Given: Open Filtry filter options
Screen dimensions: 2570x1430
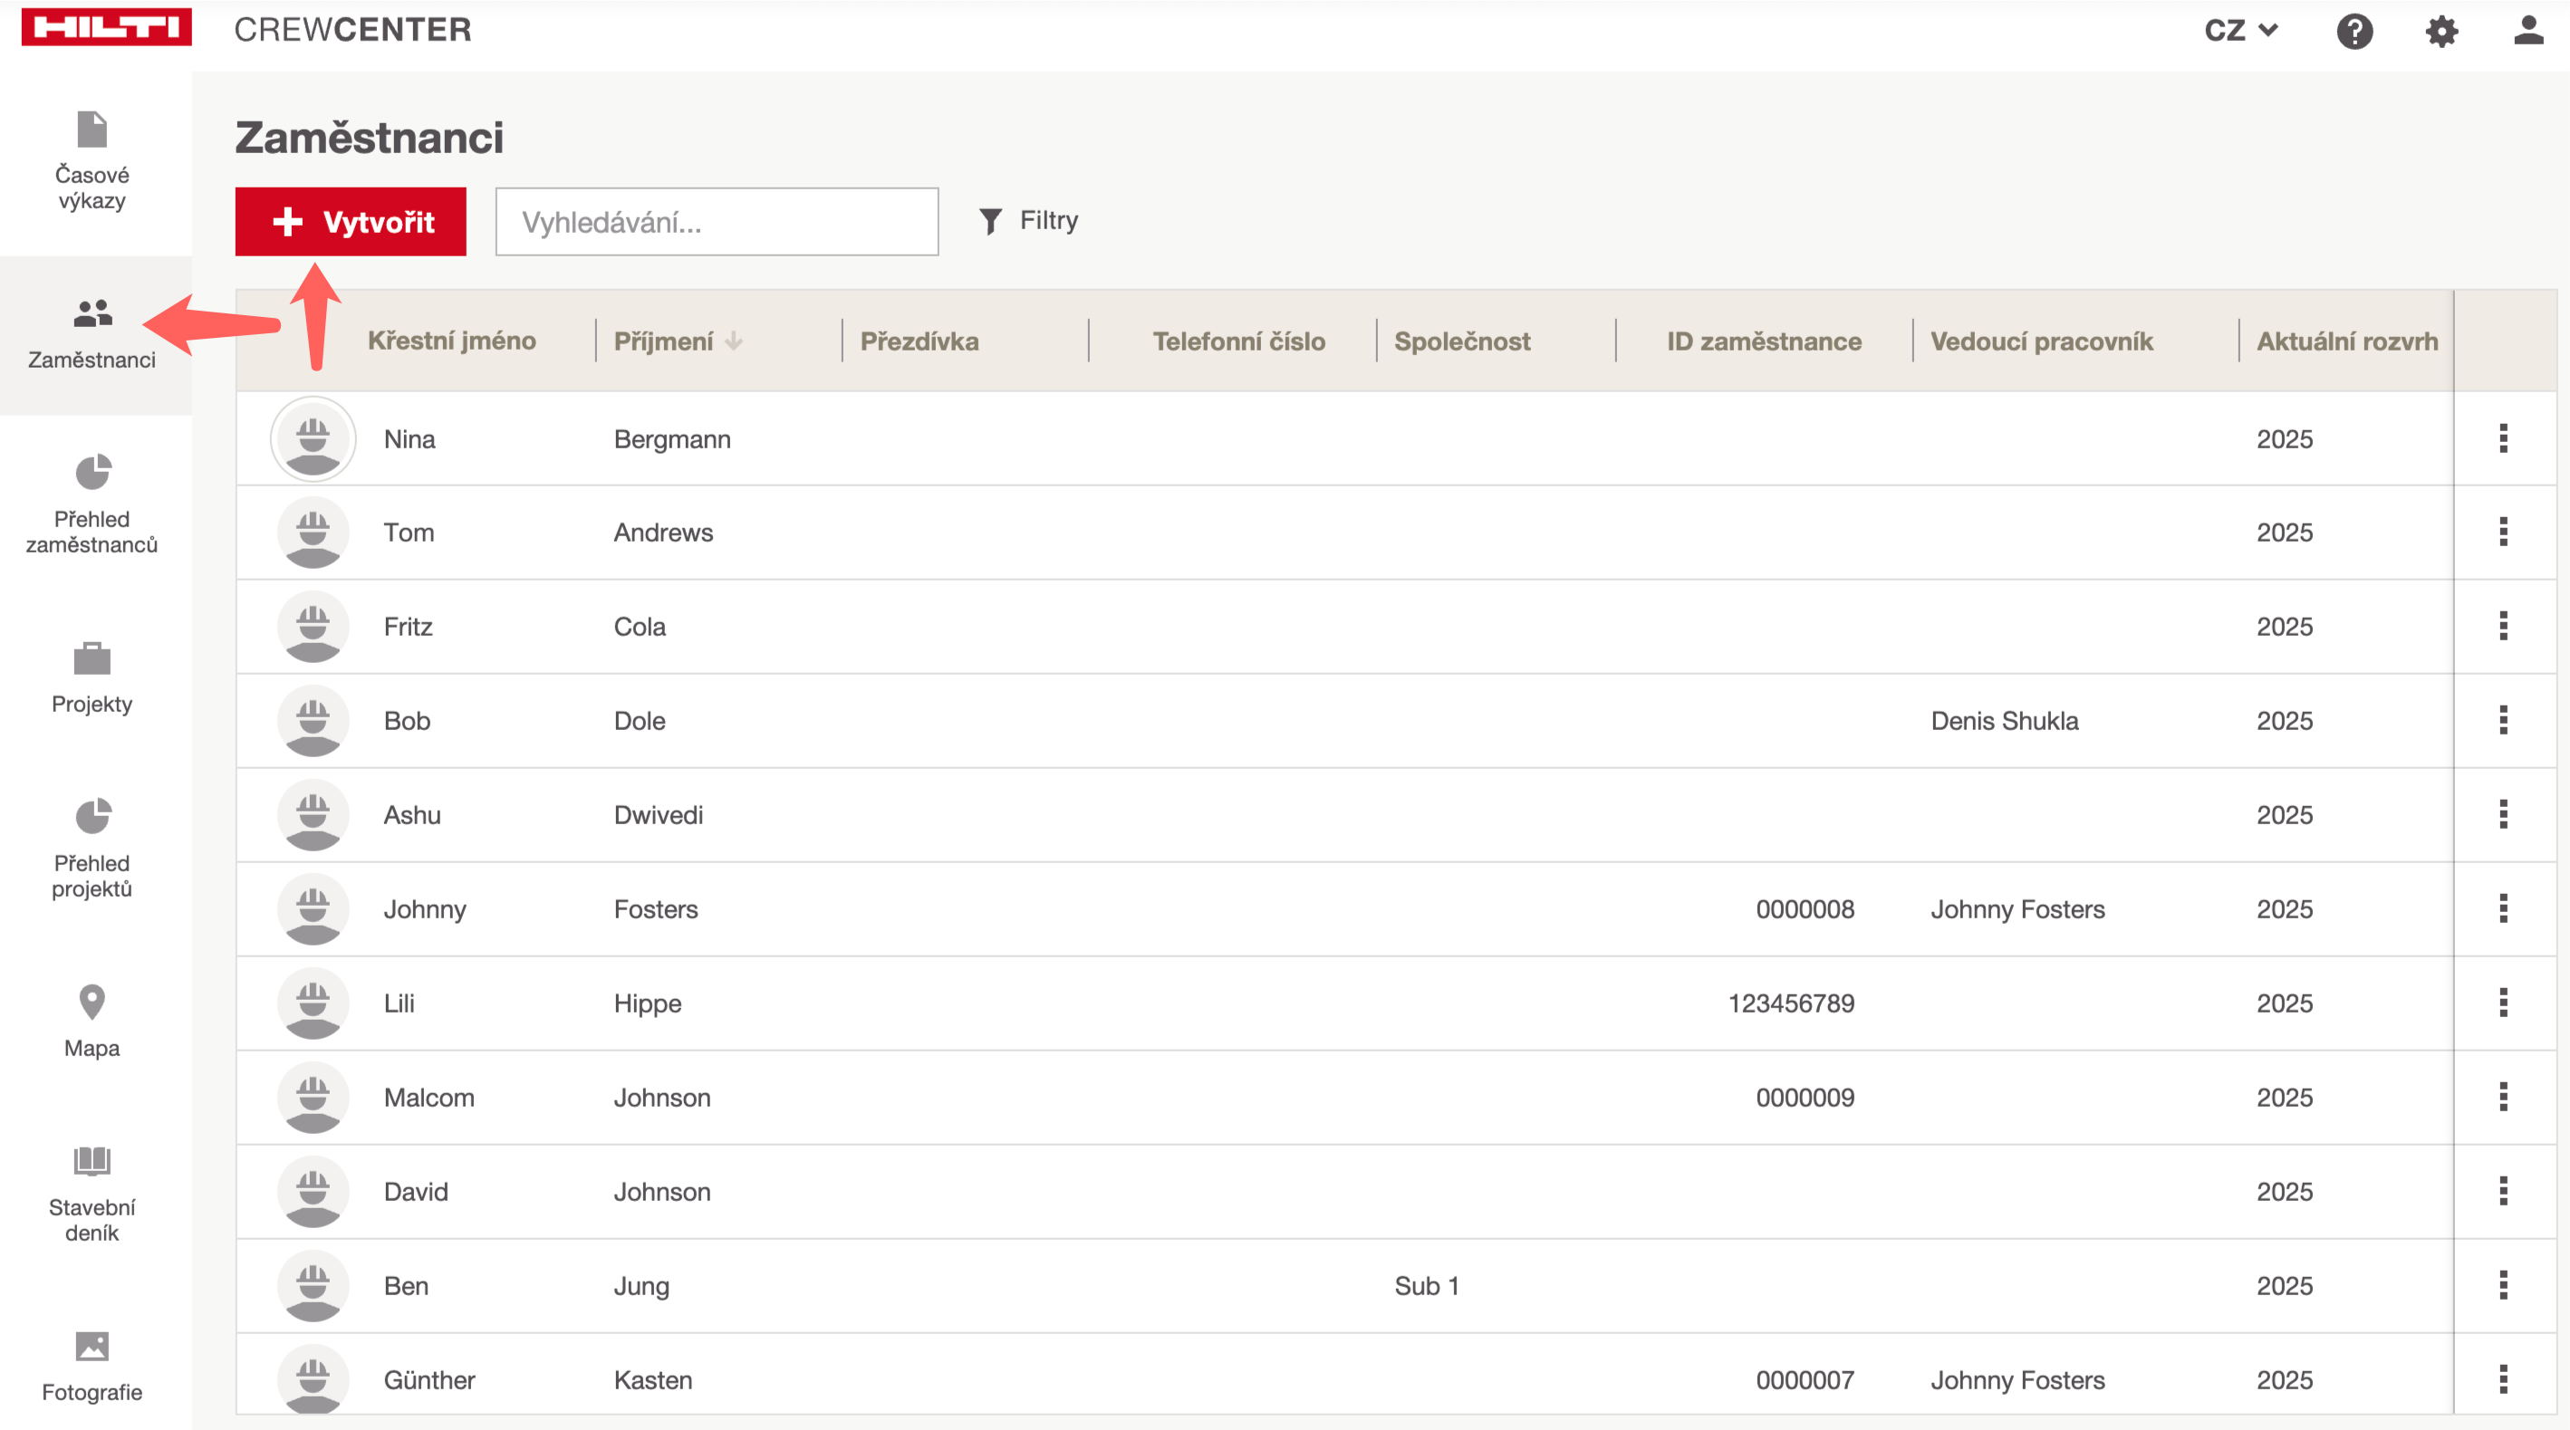Looking at the screenshot, I should pyautogui.click(x=1028, y=220).
